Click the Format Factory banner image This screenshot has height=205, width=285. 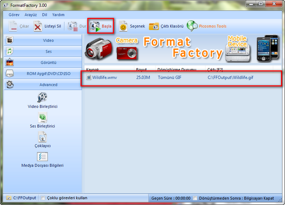(x=183, y=49)
